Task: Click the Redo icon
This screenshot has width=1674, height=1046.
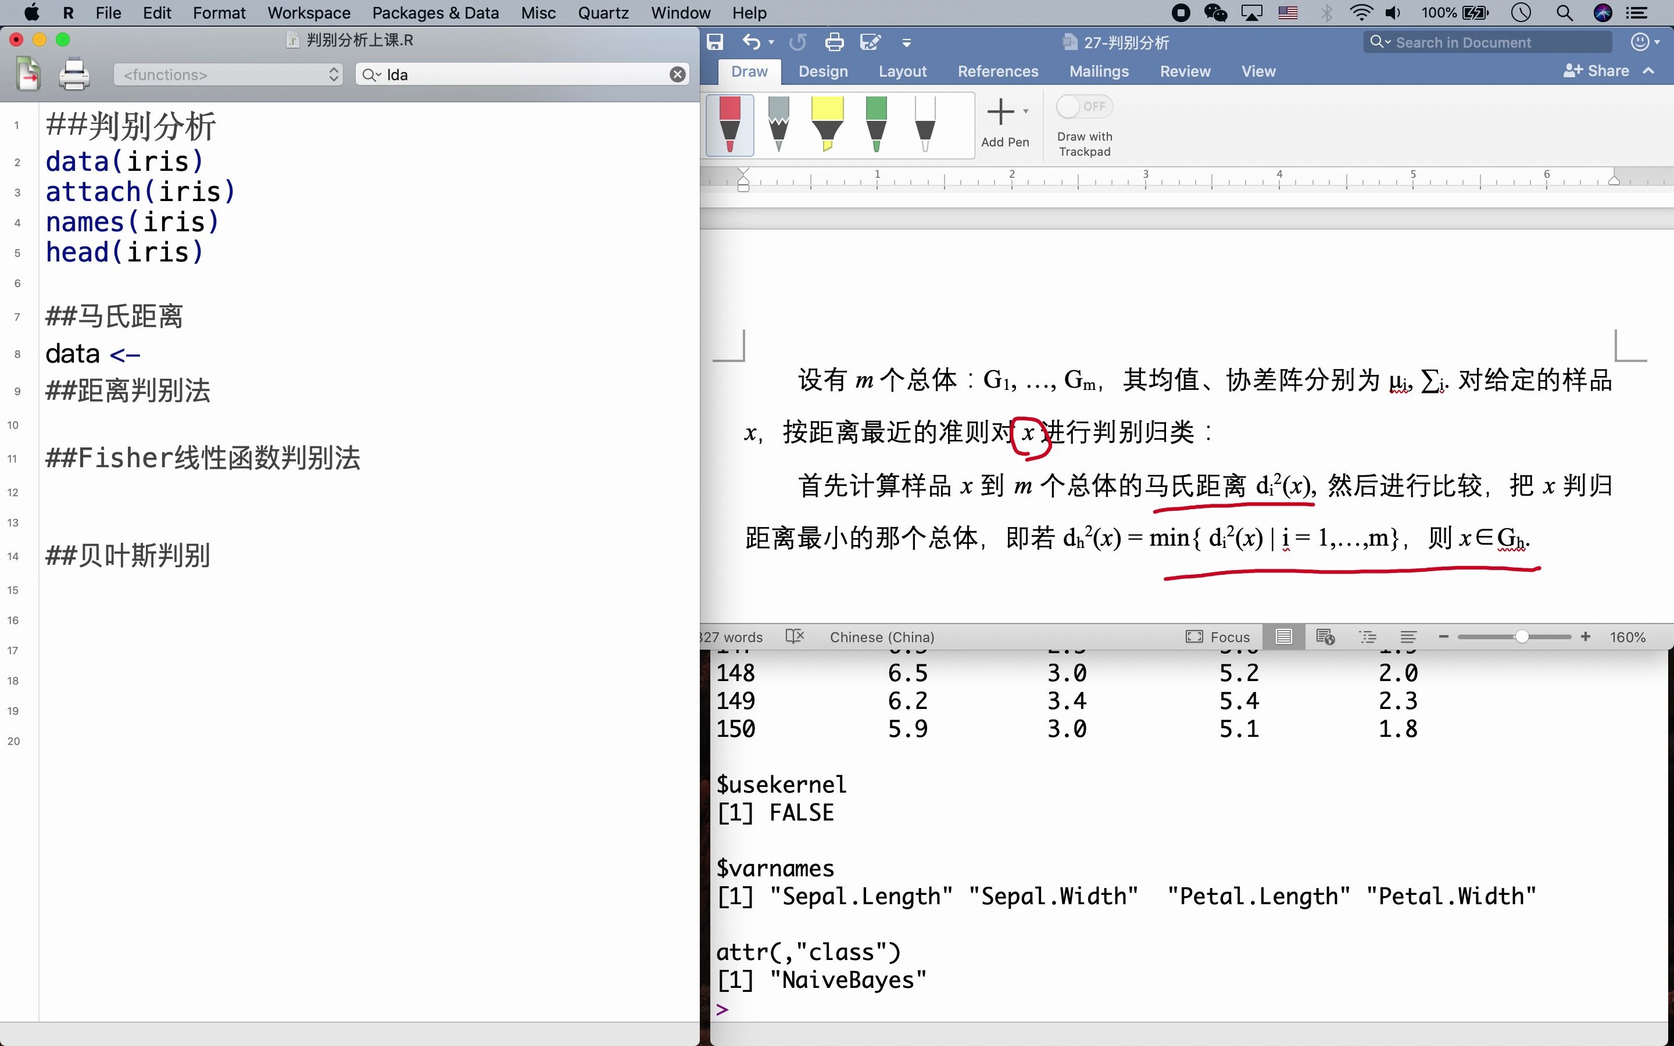Action: [797, 42]
